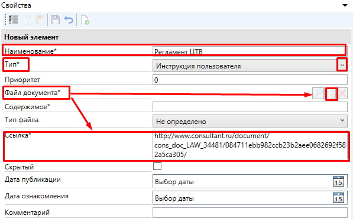Click the Свойства panel title
Image resolution: width=353 pixels, height=219 pixels.
(x=16, y=5)
